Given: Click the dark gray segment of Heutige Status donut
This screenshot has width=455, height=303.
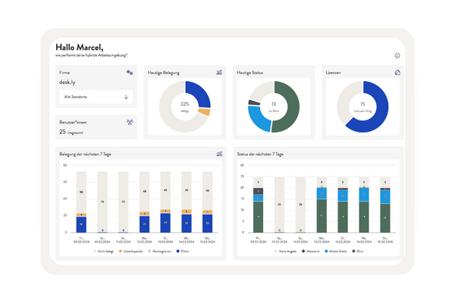Looking at the screenshot, I should click(x=253, y=102).
